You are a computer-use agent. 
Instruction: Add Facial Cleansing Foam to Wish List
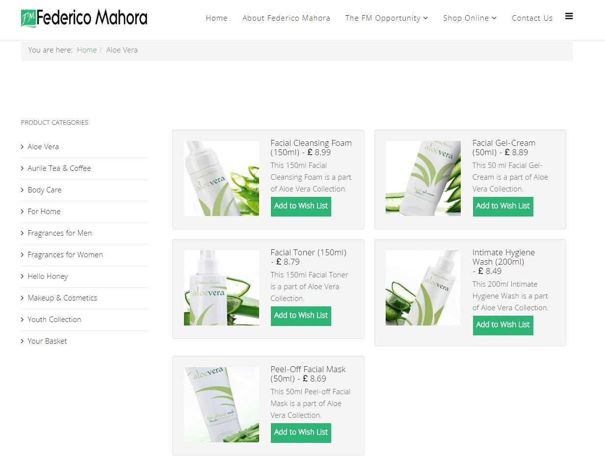301,206
